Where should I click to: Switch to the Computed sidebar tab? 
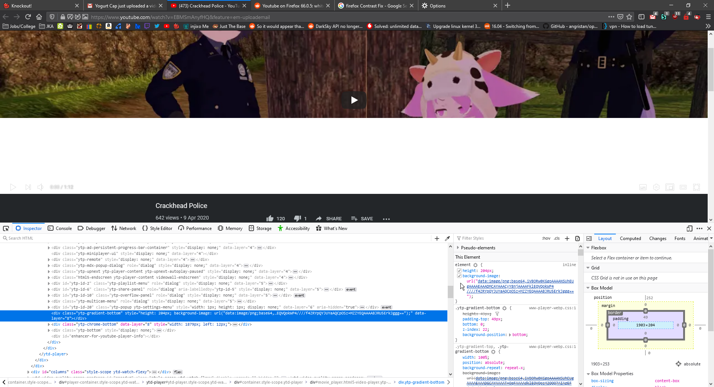click(630, 239)
